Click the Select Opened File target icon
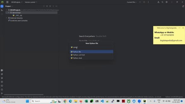Image resolution: width=185 pixels, height=104 pixels. 44,6
